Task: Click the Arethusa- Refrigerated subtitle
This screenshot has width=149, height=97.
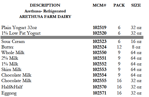Action: (45, 11)
